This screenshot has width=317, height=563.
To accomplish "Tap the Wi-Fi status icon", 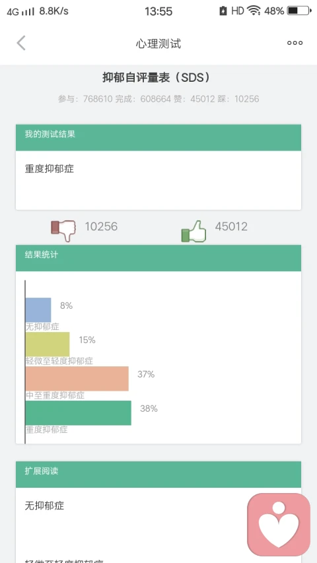I will coord(254,11).
